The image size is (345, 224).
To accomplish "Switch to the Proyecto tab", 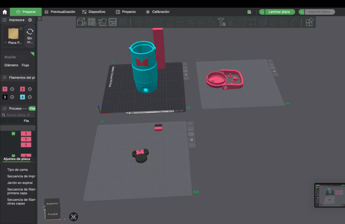I will (x=126, y=12).
